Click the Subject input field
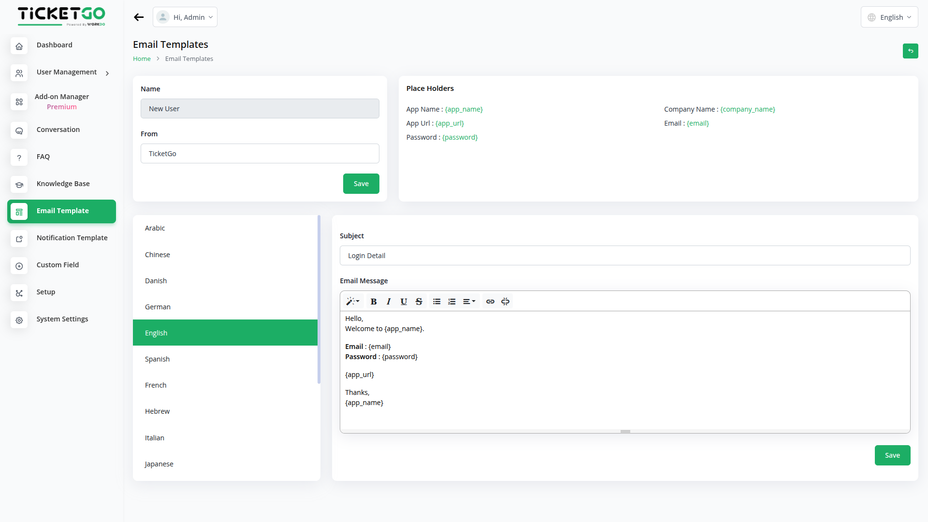928x522 pixels. click(x=625, y=256)
